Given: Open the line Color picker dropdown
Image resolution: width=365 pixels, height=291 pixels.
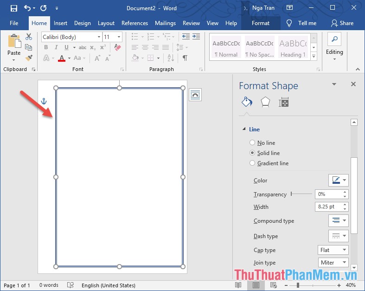Looking at the screenshot, I should [339, 180].
